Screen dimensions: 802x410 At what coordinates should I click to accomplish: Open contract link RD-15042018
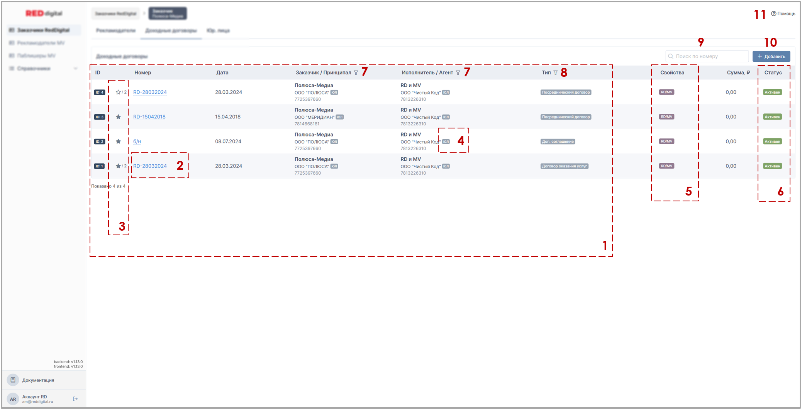coord(149,117)
